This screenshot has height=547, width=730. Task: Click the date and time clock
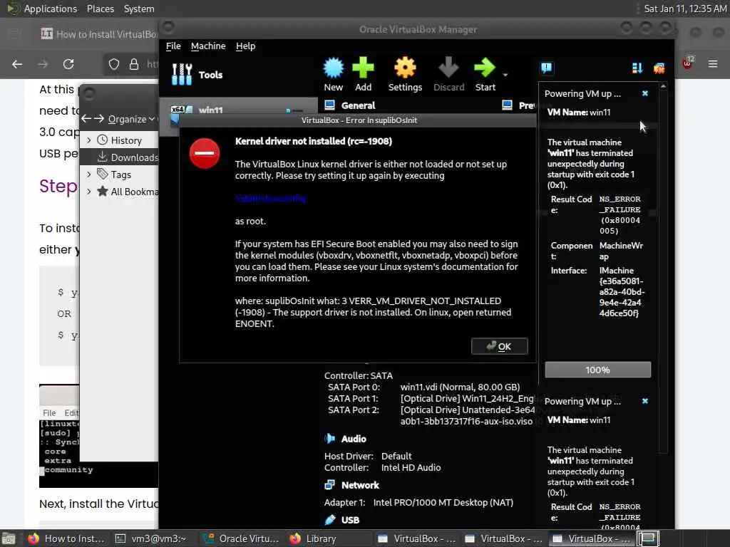click(x=685, y=9)
